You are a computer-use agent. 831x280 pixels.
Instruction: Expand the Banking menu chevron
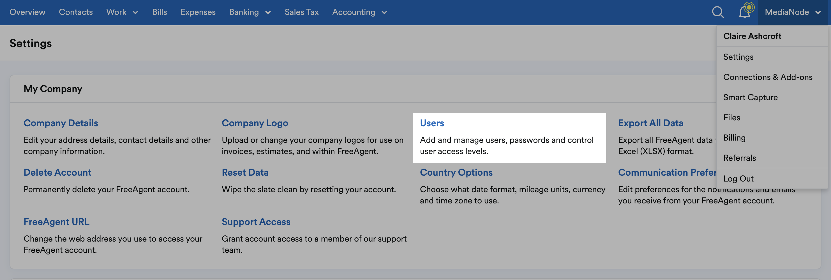(268, 13)
